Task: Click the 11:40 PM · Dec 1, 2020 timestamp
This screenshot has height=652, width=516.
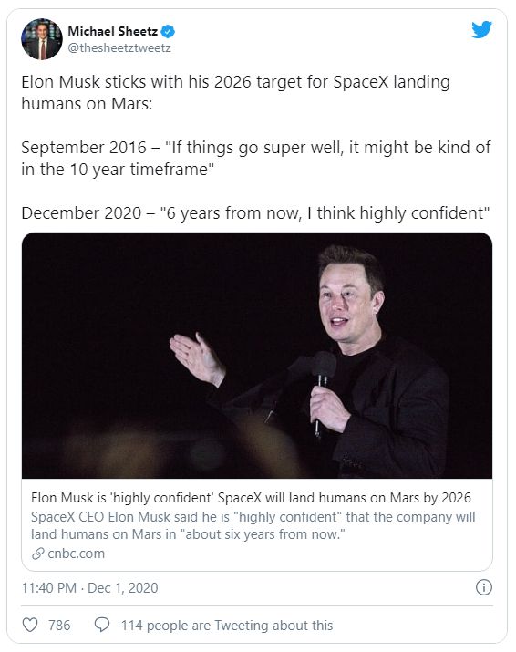Action: pos(90,587)
